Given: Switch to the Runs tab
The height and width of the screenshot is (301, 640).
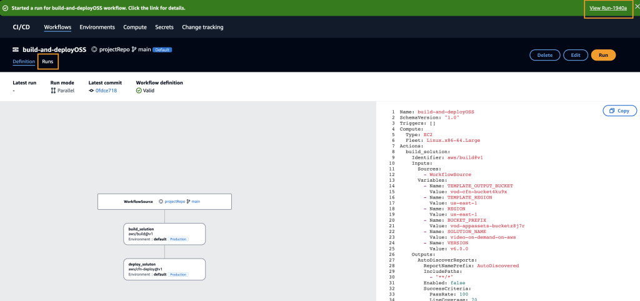Looking at the screenshot, I should pos(47,62).
